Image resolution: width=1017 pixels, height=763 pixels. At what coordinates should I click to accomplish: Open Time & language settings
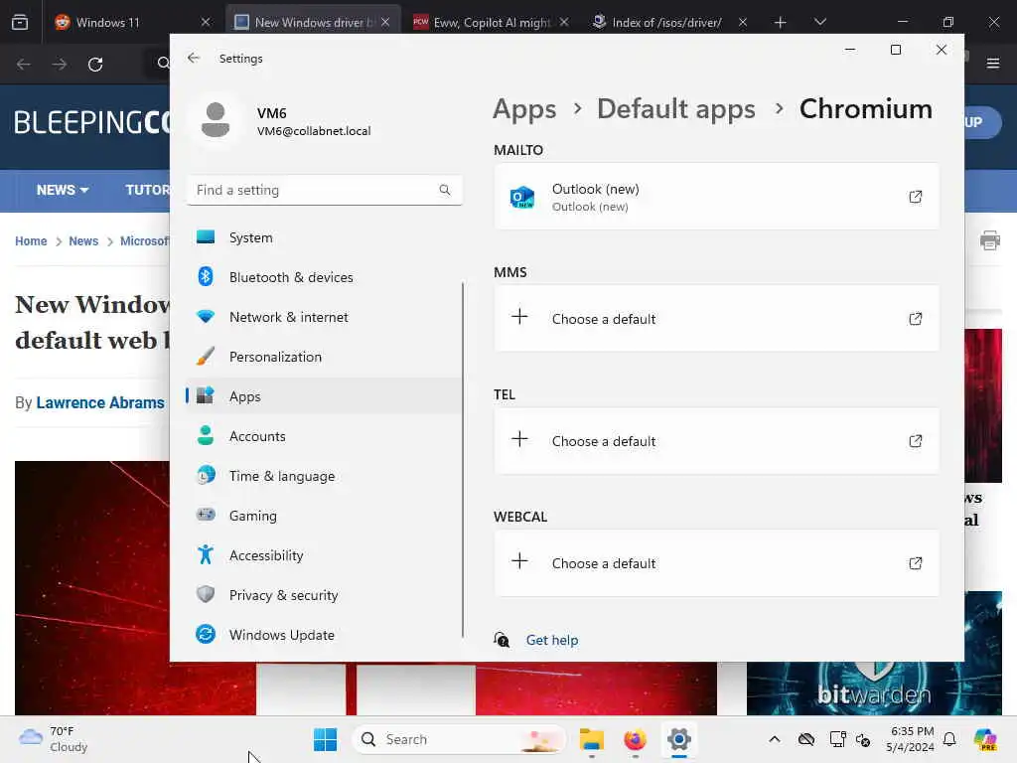324,476
